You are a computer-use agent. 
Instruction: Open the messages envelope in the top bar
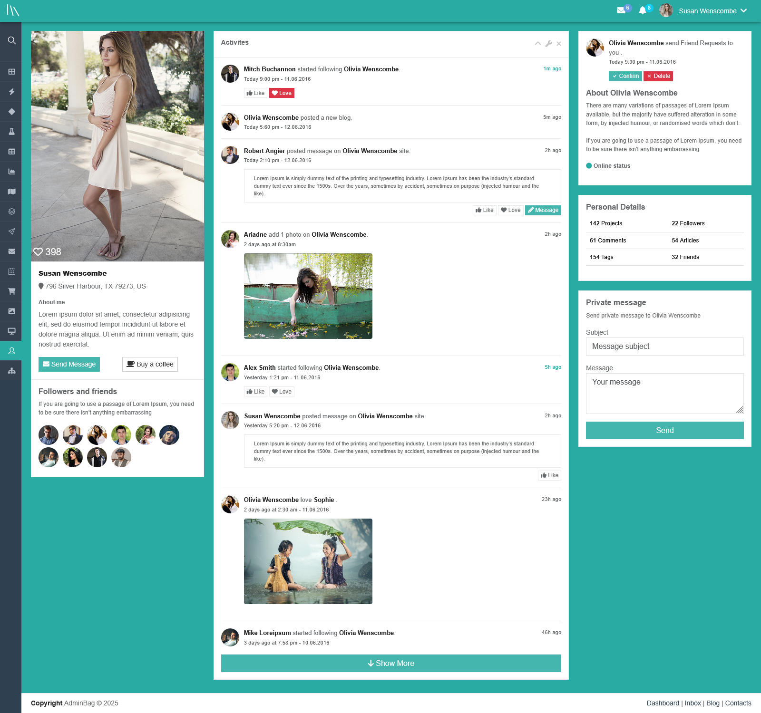[621, 10]
